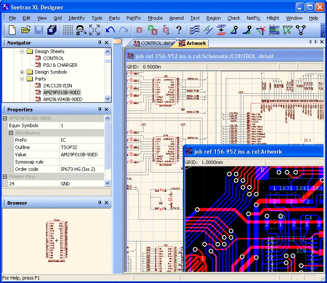This screenshot has height=283, width=327.
Task: Close the Browser panel
Action: [x=106, y=203]
